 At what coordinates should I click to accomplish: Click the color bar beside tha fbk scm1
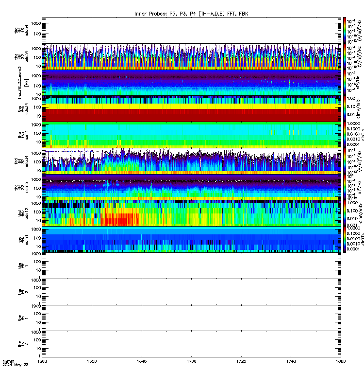[x=345, y=135]
